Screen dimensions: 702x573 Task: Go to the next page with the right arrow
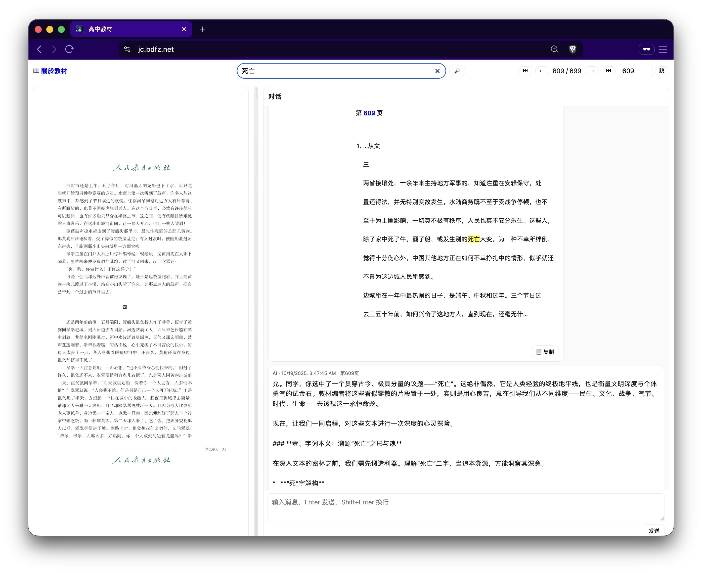pos(591,71)
